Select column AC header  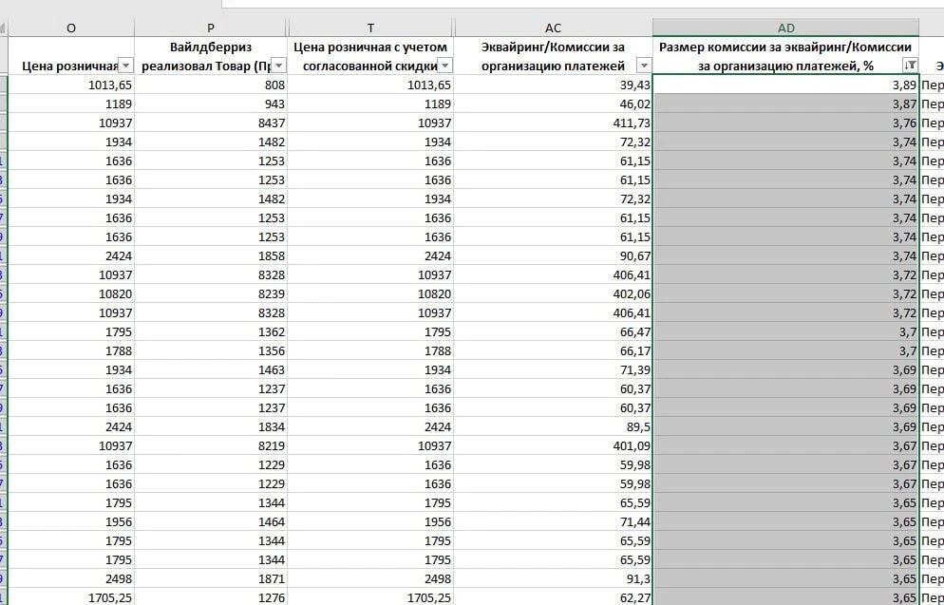point(553,28)
